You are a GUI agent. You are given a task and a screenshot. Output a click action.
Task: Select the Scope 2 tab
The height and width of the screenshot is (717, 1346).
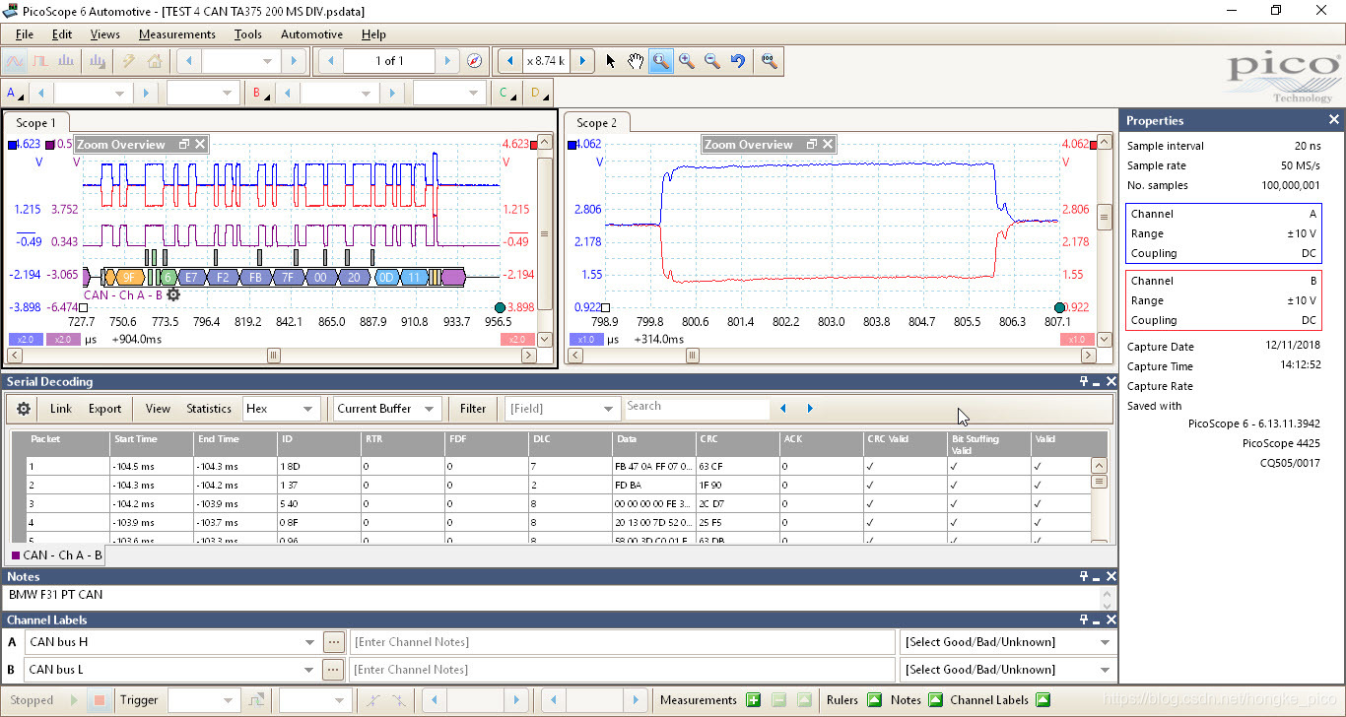597,123
